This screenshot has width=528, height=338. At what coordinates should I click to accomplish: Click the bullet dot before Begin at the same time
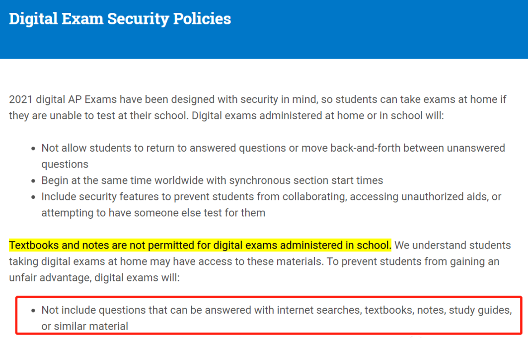pyautogui.click(x=33, y=181)
